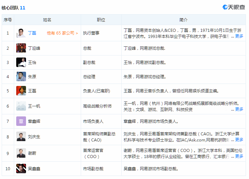The width and height of the screenshot is (249, 179).
Task: Click the 核心团队 11 section heading
Action: (13, 8)
